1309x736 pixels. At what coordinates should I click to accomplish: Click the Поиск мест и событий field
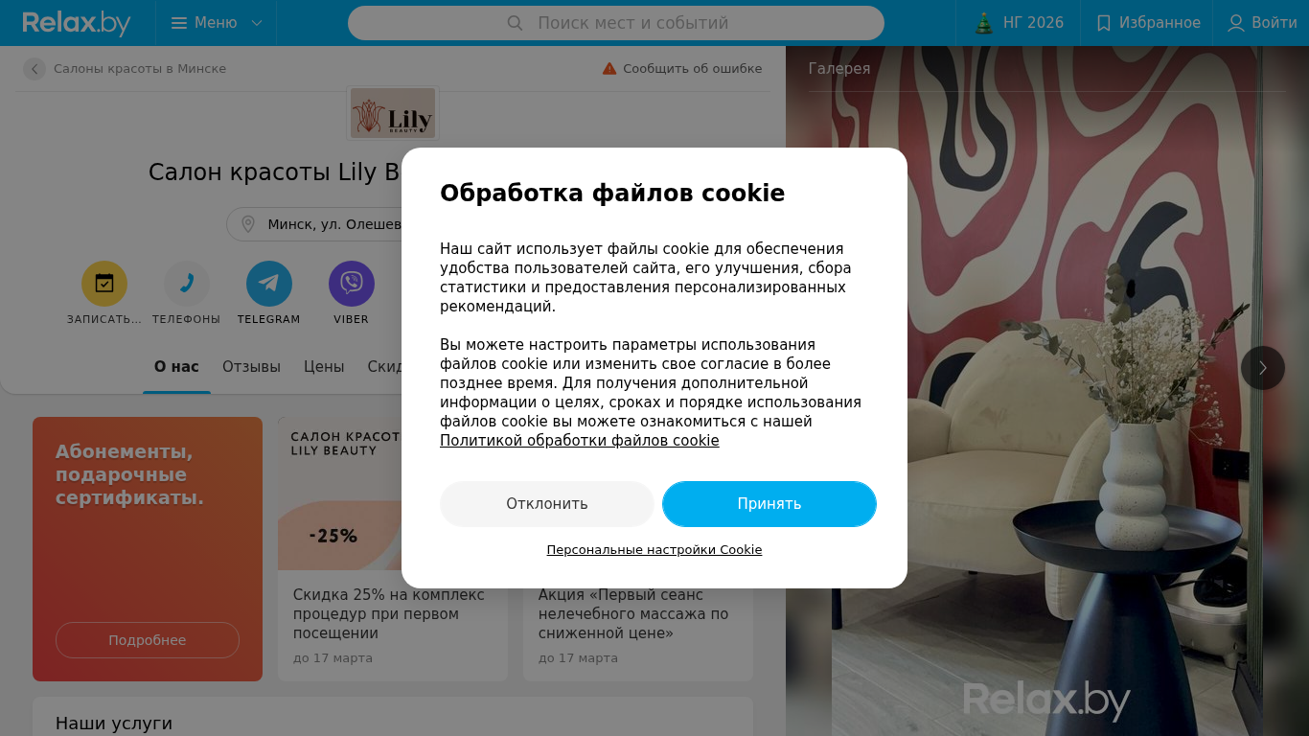(x=616, y=23)
